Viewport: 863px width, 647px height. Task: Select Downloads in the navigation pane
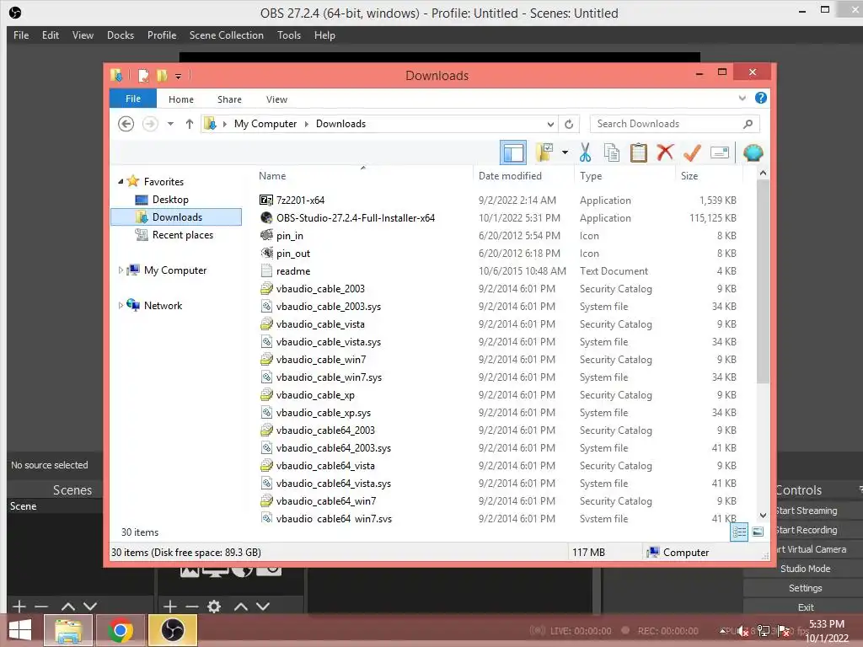click(x=176, y=217)
